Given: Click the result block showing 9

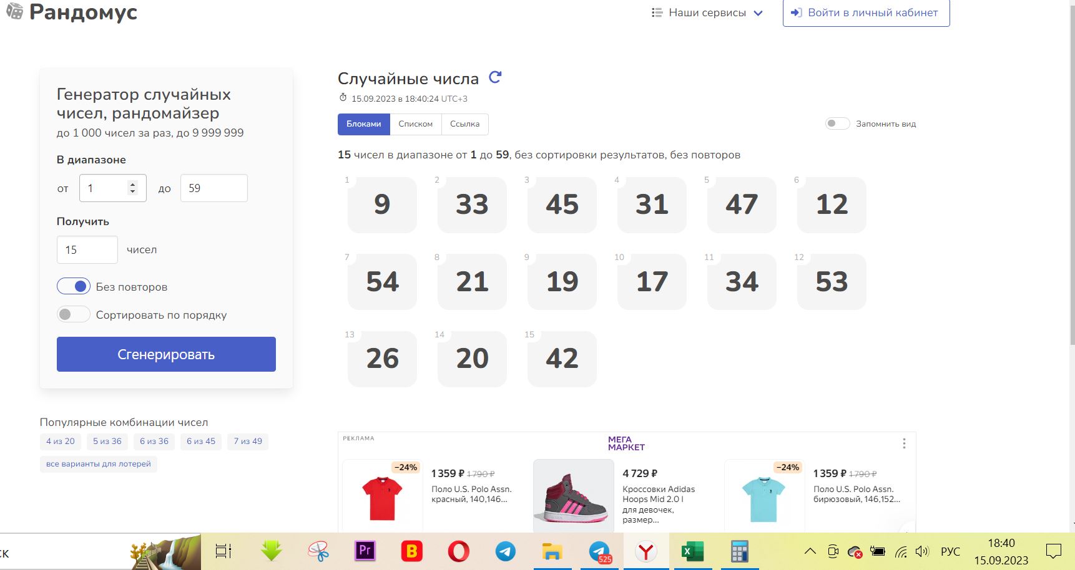Looking at the screenshot, I should pyautogui.click(x=382, y=205).
